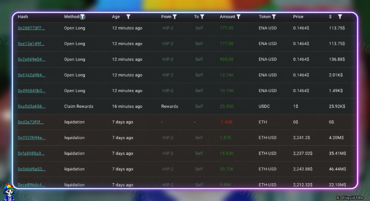The width and height of the screenshot is (370, 201).
Task: Select the Rewards sender cell
Action: coord(169,106)
